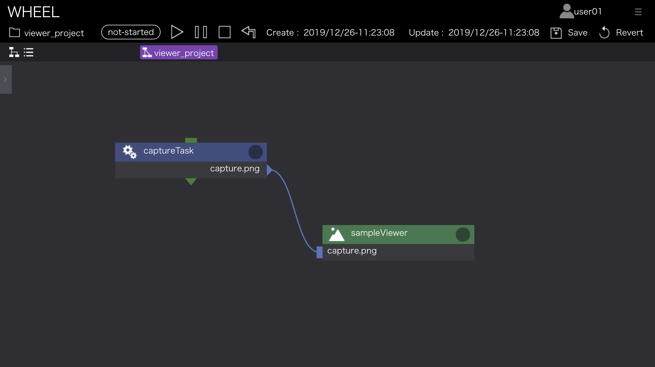Image resolution: width=655 pixels, height=367 pixels.
Task: Expand the left side drawer panel
Action: 5,79
